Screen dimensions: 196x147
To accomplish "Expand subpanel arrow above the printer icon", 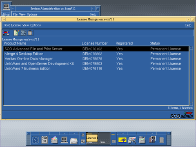I will click(x=74, y=134).
